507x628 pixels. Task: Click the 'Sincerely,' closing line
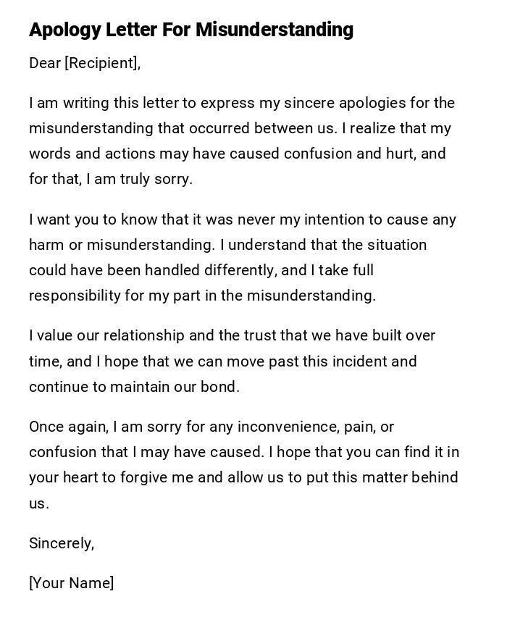coord(62,543)
